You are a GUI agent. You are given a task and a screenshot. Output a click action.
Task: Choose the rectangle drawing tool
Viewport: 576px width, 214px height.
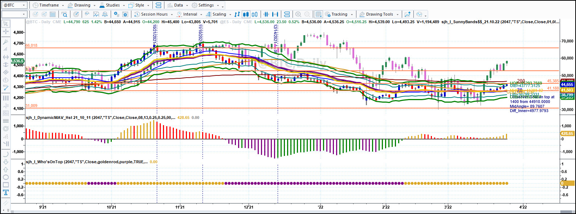click(x=6, y=185)
